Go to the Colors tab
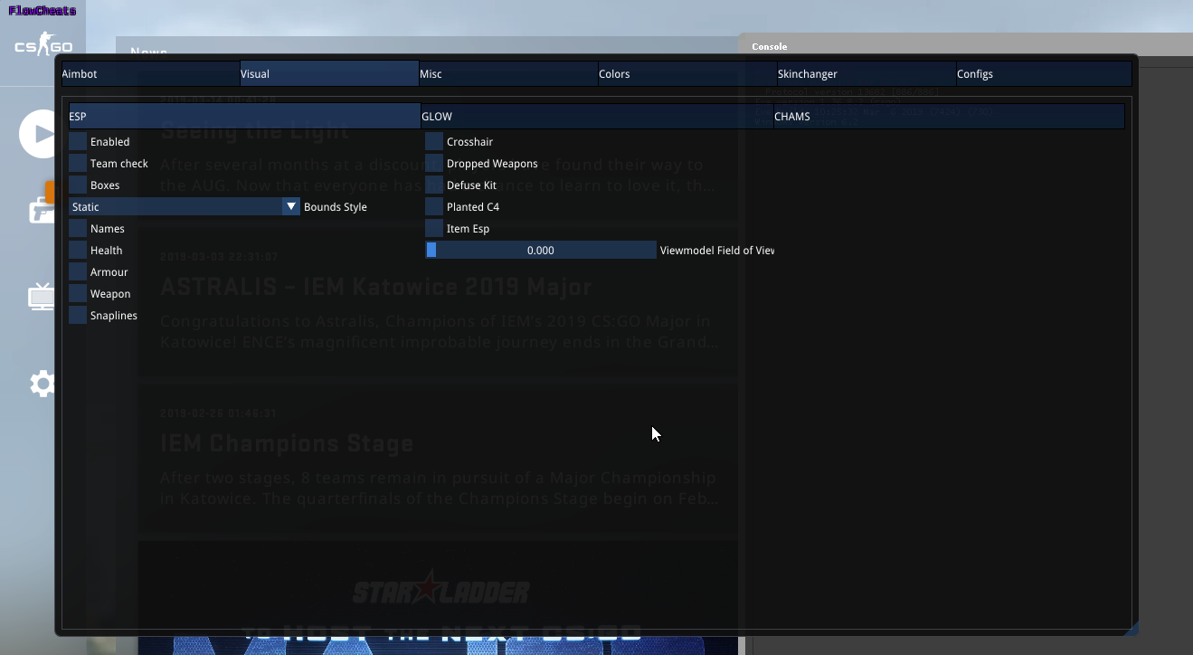The width and height of the screenshot is (1193, 655). point(687,74)
